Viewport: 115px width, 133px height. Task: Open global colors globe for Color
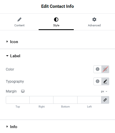(x=98, y=69)
